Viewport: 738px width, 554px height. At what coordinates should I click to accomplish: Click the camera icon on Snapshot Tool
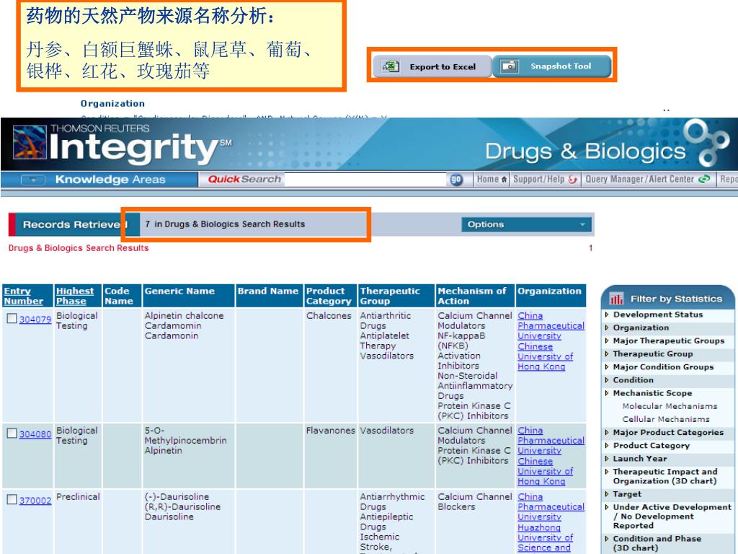pos(509,66)
